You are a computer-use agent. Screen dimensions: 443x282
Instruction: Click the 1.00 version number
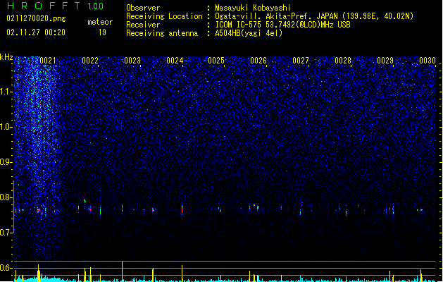tap(95, 6)
